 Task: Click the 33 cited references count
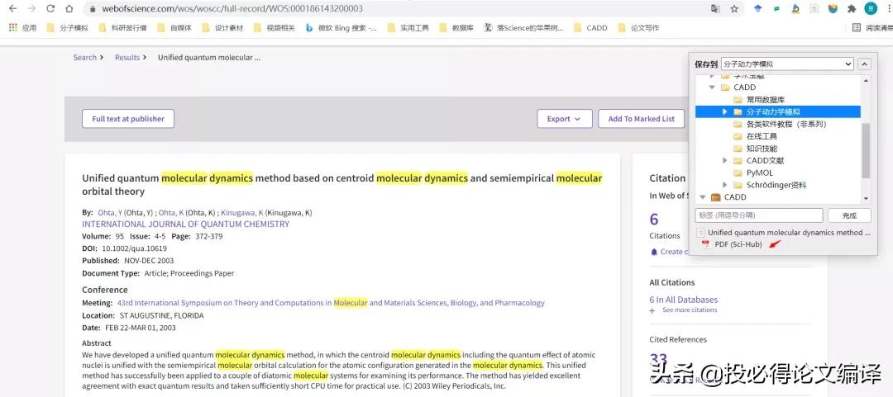click(x=658, y=360)
